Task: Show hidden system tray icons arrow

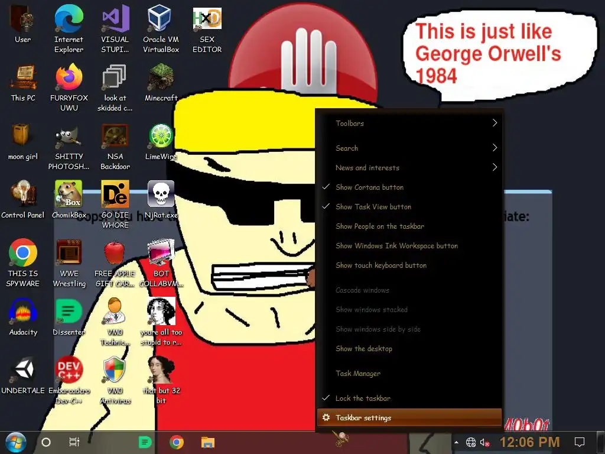Action: (x=456, y=442)
